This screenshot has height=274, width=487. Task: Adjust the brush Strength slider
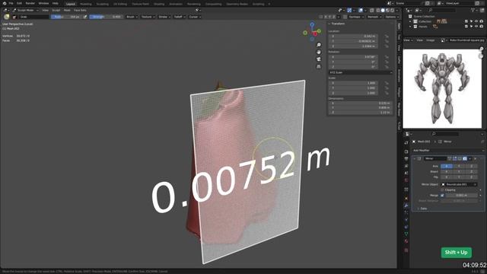(x=106, y=17)
